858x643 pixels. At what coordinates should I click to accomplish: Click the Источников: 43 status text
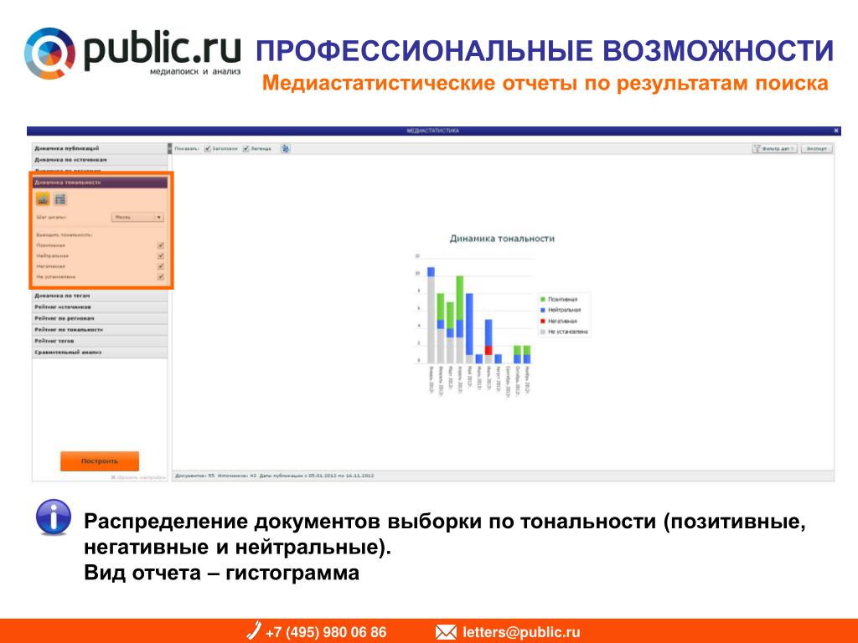point(237,476)
